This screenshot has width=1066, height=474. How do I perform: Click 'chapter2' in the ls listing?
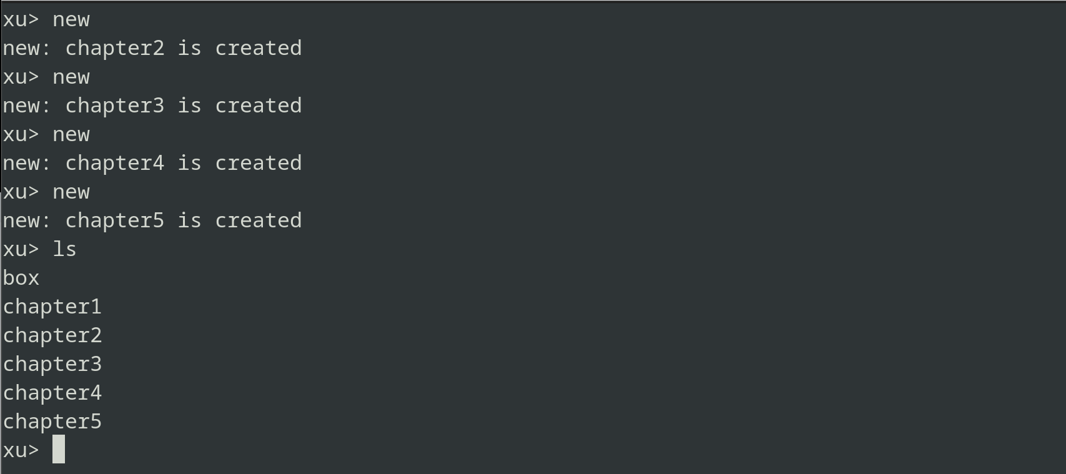[52, 335]
